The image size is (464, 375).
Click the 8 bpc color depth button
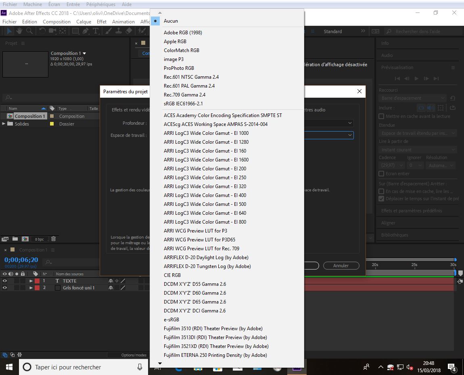pos(39,239)
